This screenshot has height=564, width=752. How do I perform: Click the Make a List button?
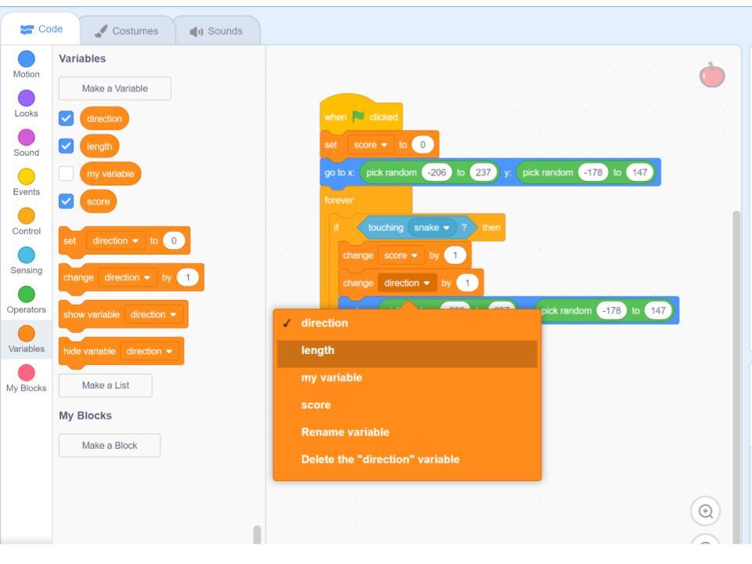pyautogui.click(x=106, y=385)
